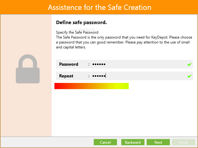The height and width of the screenshot is (148, 198).
Task: Click the yellow-green end of strength meter
Action: 125,86
